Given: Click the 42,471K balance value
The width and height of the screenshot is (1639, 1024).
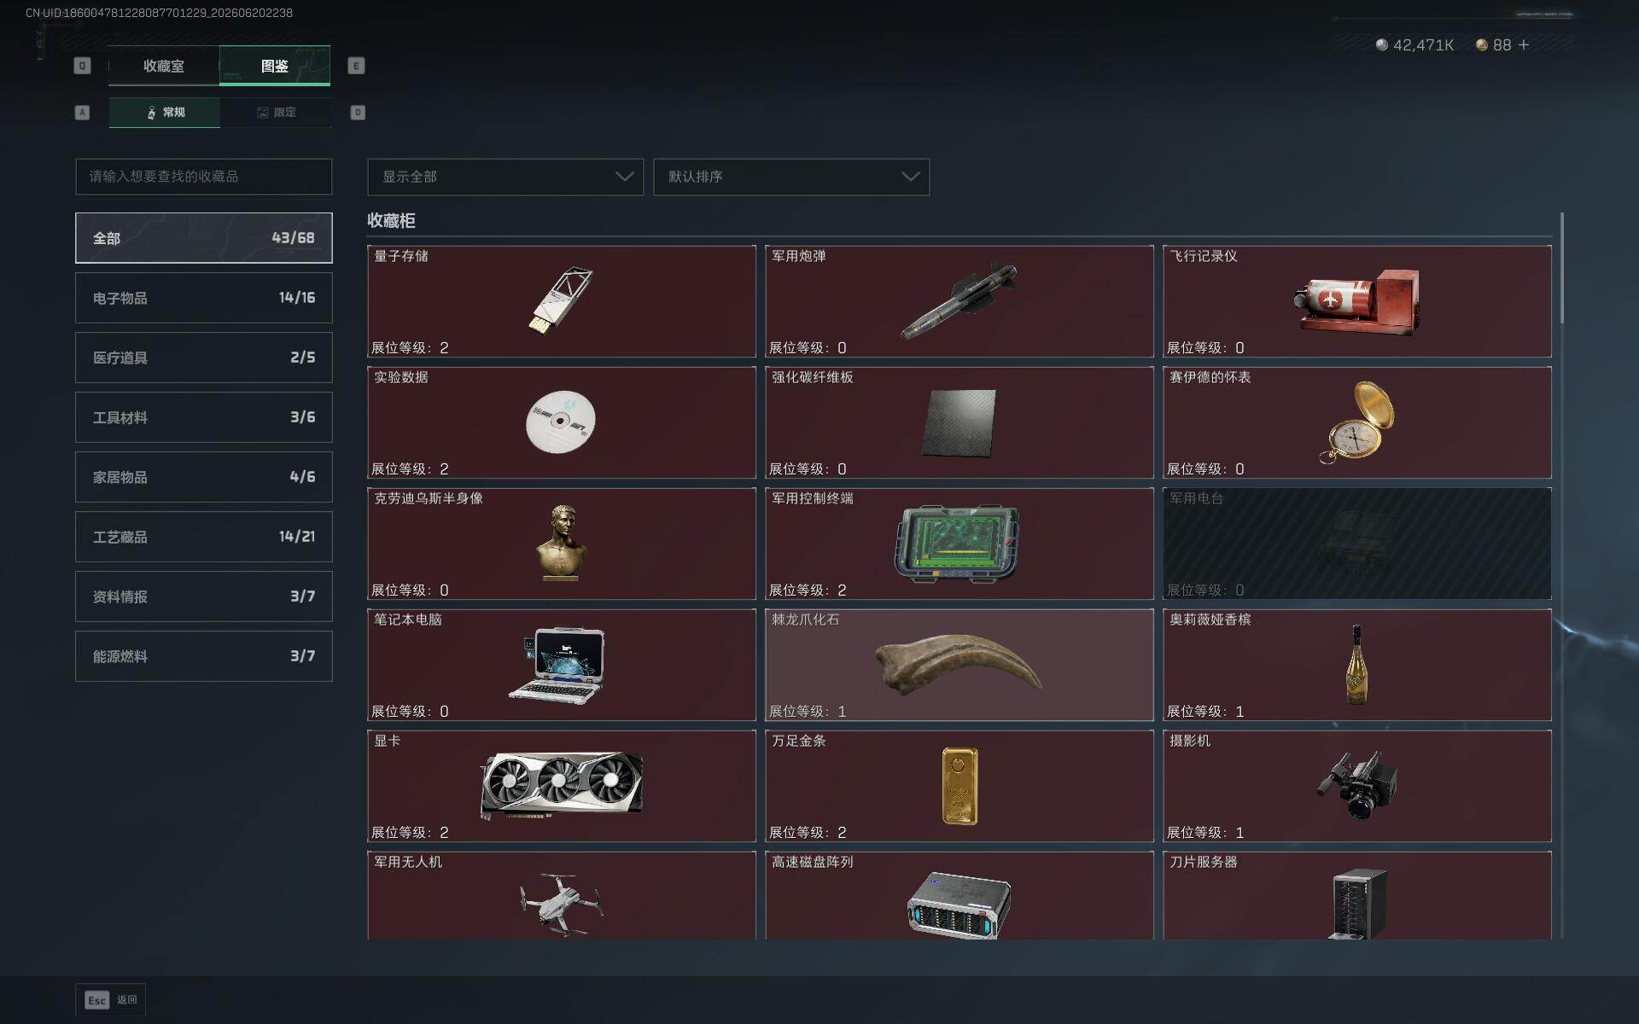Looking at the screenshot, I should (x=1423, y=44).
